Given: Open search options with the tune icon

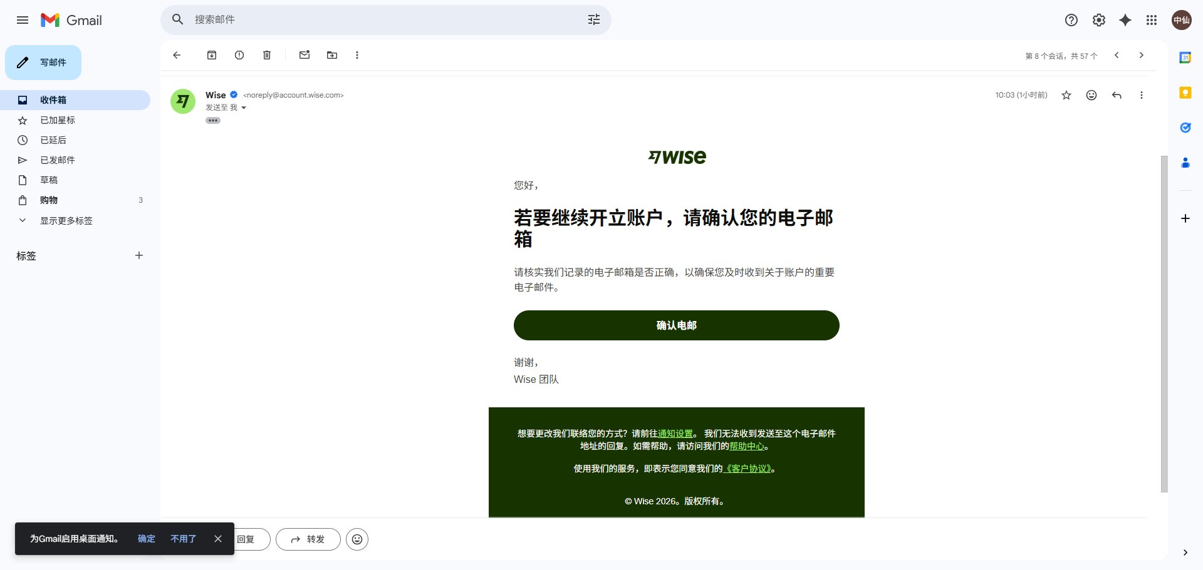Looking at the screenshot, I should click(x=594, y=19).
